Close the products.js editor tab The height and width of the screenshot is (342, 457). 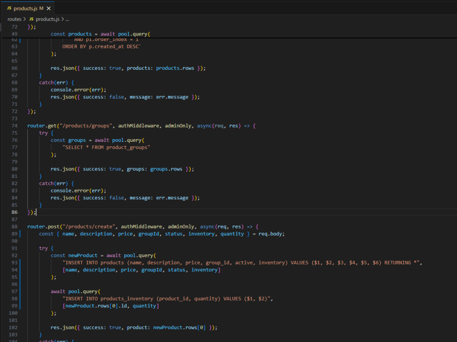tap(49, 8)
